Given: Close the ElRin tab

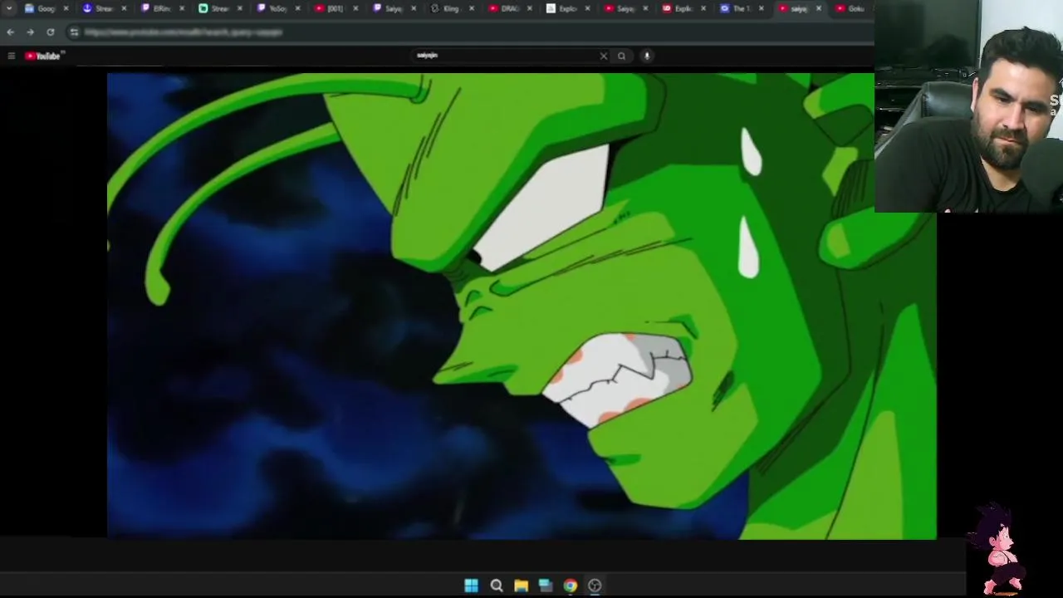Looking at the screenshot, I should (x=182, y=8).
